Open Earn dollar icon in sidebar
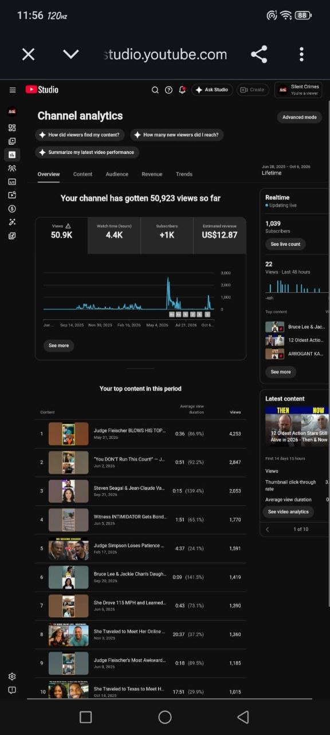The height and width of the screenshot is (735, 330). coord(12,208)
